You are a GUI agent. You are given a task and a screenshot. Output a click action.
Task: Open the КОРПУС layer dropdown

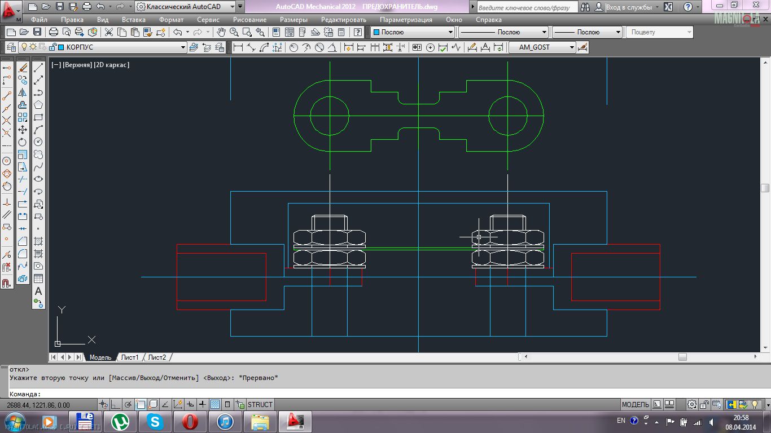click(x=183, y=47)
